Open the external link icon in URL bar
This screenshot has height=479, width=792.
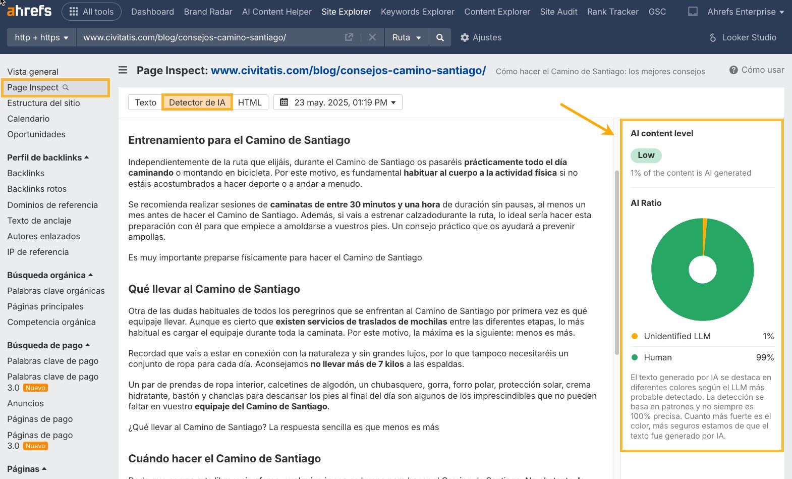click(349, 37)
